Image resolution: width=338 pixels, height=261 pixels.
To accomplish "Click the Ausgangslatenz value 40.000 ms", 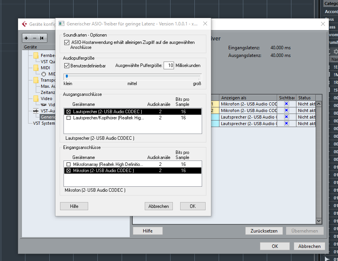I will coord(280,55).
